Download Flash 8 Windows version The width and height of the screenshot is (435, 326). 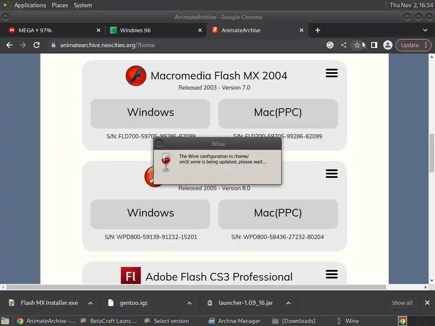[150, 214]
